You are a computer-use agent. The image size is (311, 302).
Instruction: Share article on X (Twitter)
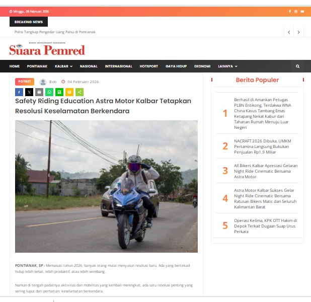pyautogui.click(x=29, y=92)
